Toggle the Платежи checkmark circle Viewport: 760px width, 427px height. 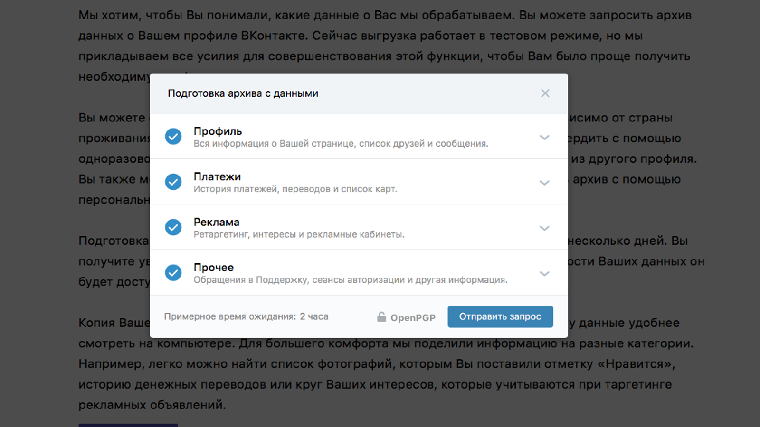point(173,182)
